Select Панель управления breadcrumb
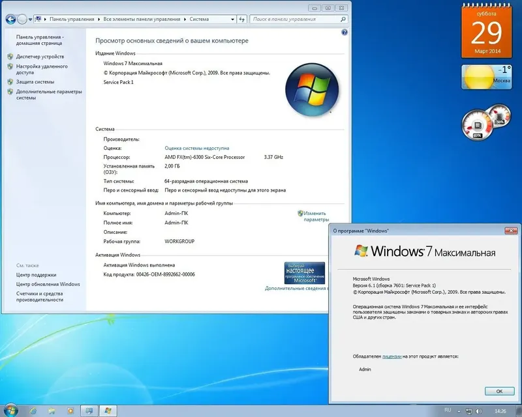This screenshot has height=417, width=522. click(x=72, y=20)
